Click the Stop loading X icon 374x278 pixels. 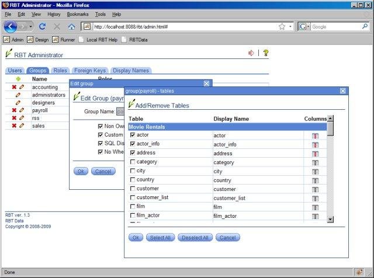click(57, 27)
